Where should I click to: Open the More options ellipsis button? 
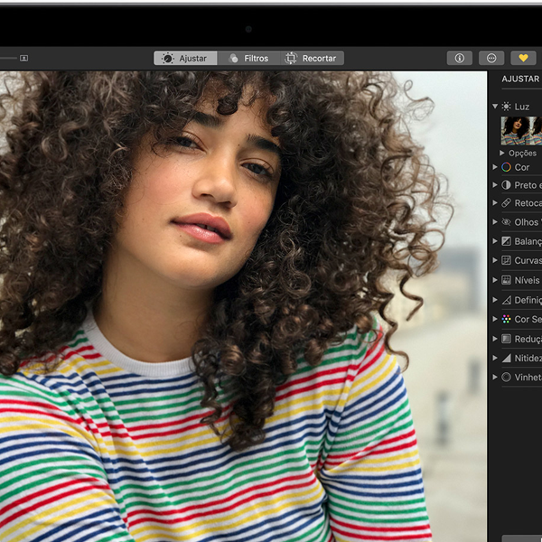pyautogui.click(x=491, y=58)
